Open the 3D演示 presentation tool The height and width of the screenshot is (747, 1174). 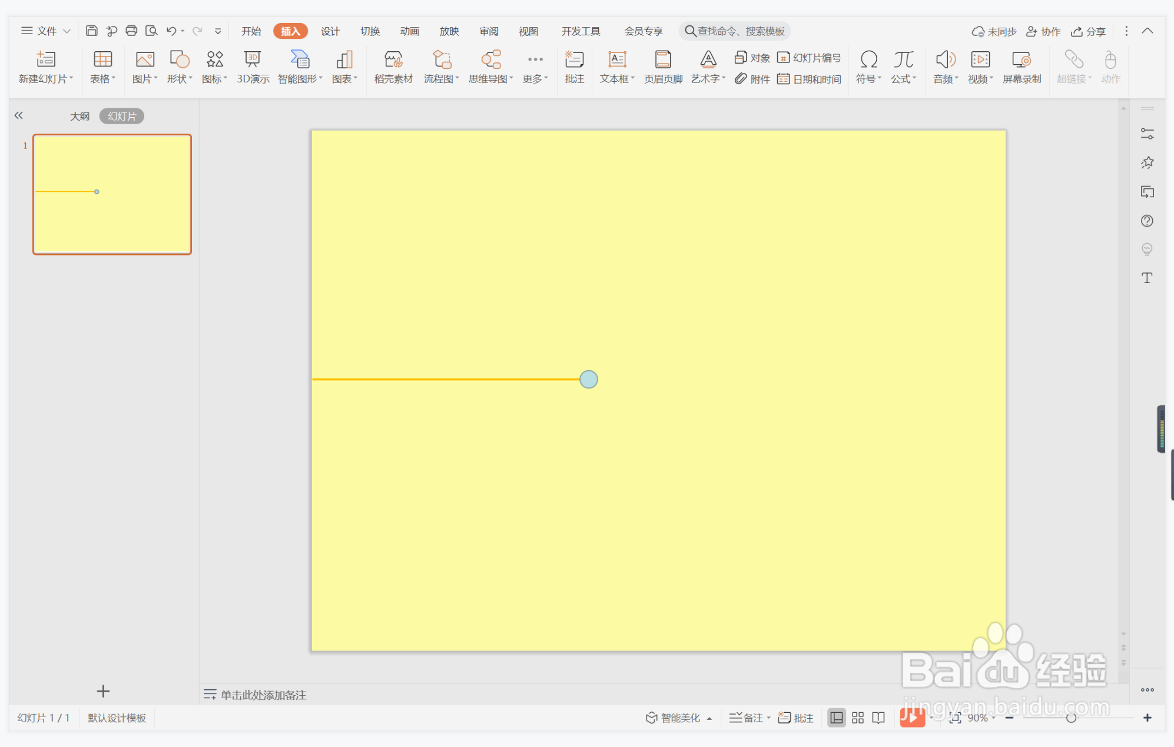tap(253, 67)
